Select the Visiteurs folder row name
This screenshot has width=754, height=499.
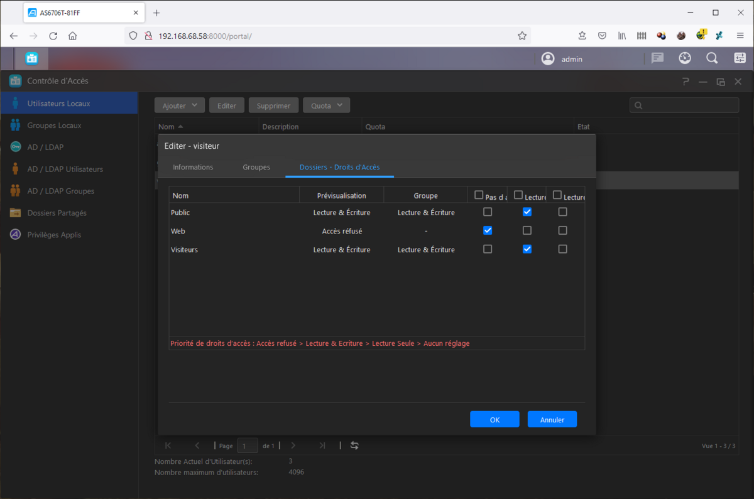tap(184, 249)
